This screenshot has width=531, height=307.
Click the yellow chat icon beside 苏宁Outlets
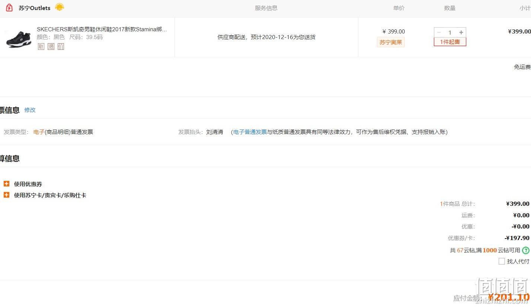(60, 7)
